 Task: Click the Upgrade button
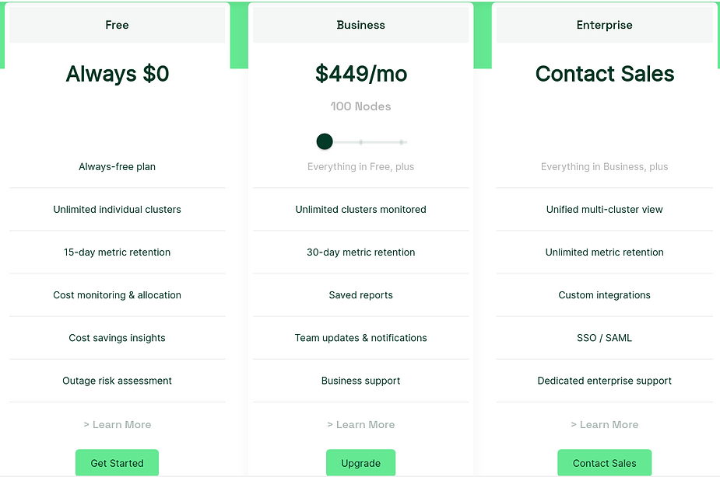click(x=360, y=463)
